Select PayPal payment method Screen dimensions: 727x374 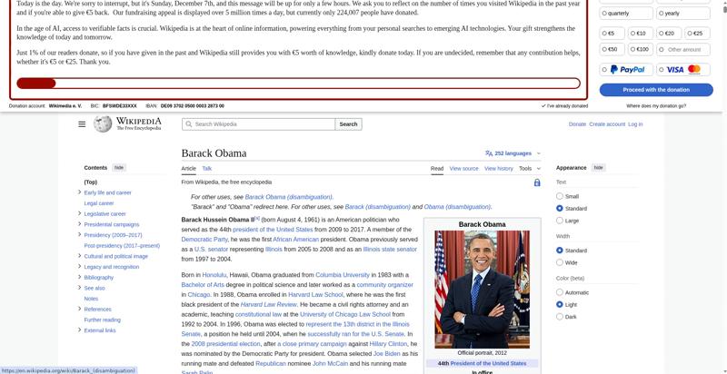[622, 69]
